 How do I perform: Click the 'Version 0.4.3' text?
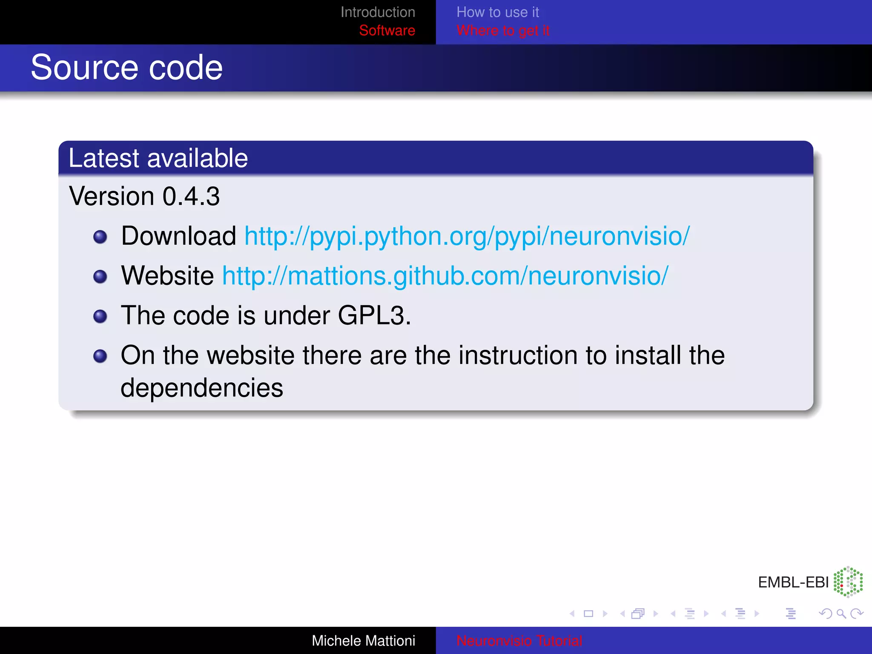point(144,196)
